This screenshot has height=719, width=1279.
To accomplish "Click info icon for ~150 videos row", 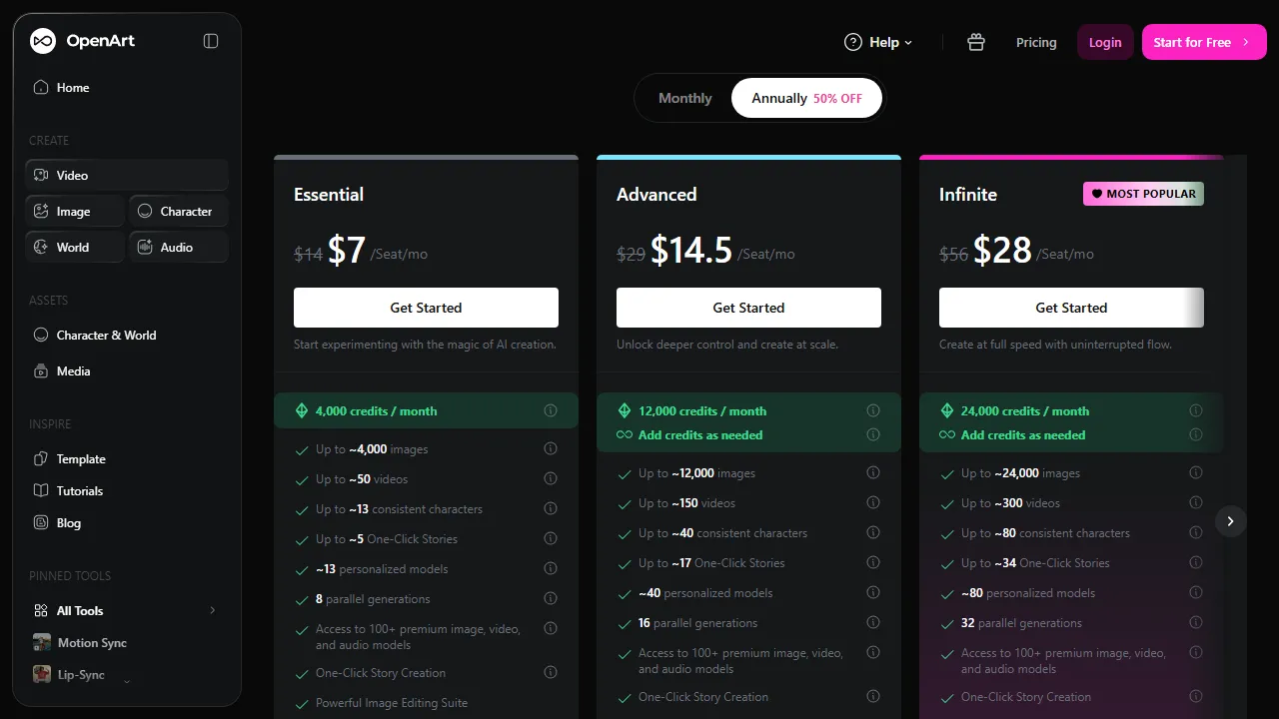I will click(873, 503).
